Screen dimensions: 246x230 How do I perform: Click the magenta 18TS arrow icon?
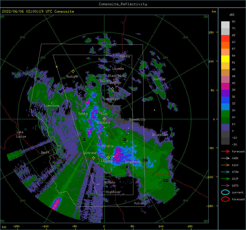[225, 186]
